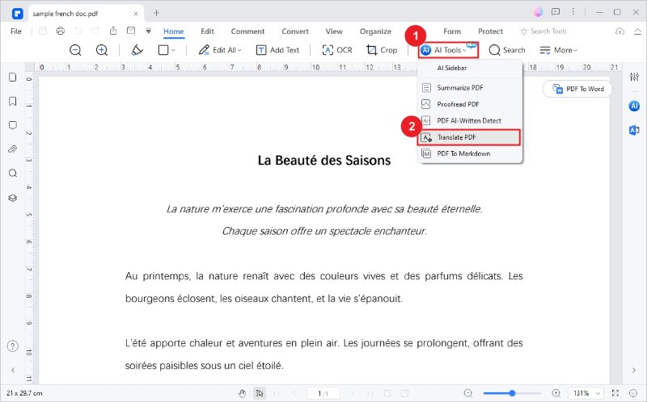Expand the right sidebar arrow
The image size is (647, 402).
(634, 371)
